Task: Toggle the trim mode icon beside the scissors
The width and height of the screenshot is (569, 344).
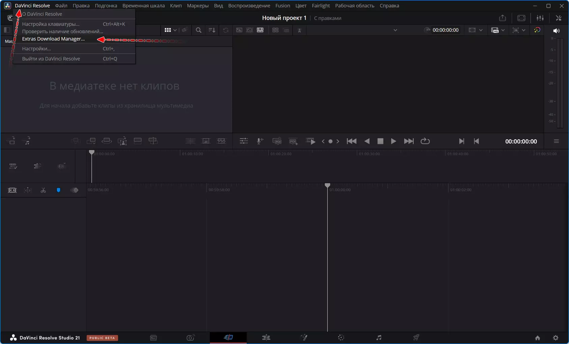Action: point(28,190)
